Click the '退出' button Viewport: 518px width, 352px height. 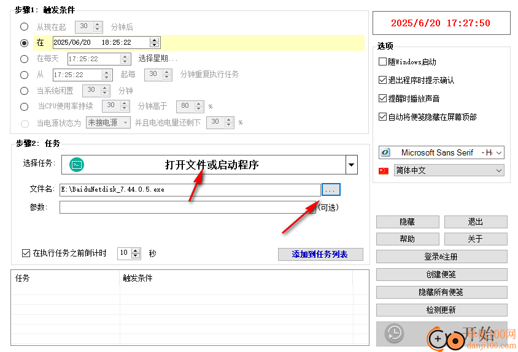tap(476, 222)
